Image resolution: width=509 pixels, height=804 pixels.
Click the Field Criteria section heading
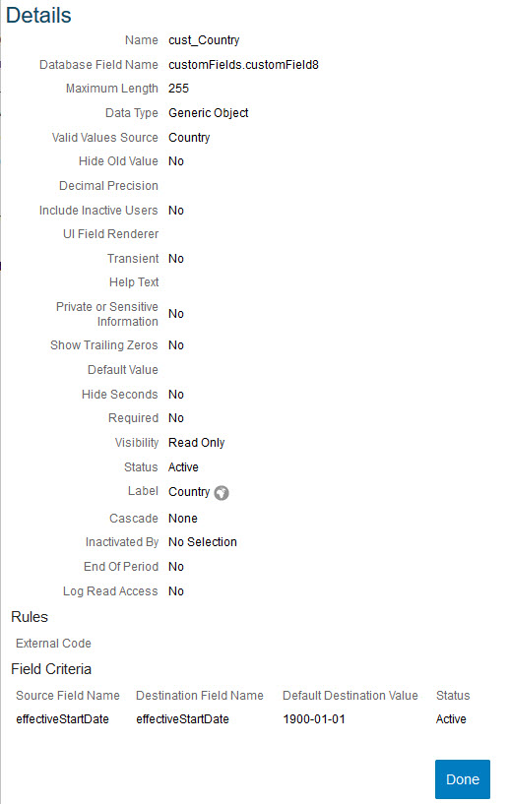[x=51, y=669]
